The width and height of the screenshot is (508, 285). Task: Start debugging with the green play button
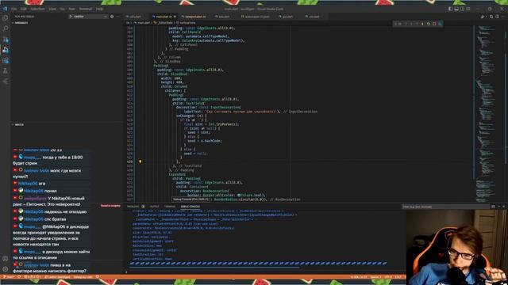pos(71,16)
